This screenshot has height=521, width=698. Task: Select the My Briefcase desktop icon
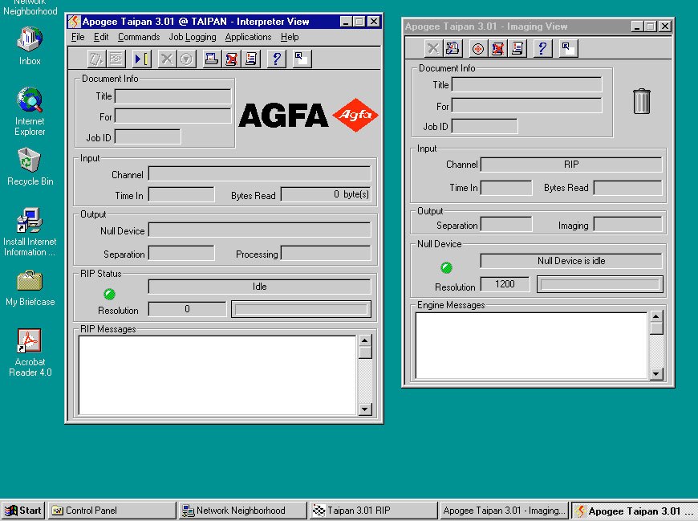tap(30, 288)
